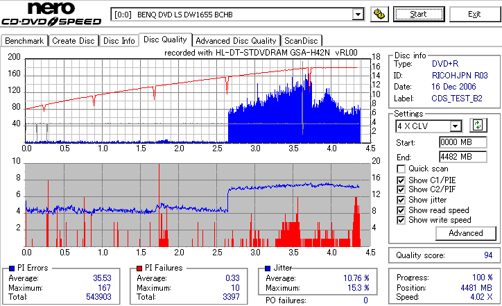Screen dimensions: 502x306
Task: Uncheck Show C1/PIE option
Action: pos(401,180)
